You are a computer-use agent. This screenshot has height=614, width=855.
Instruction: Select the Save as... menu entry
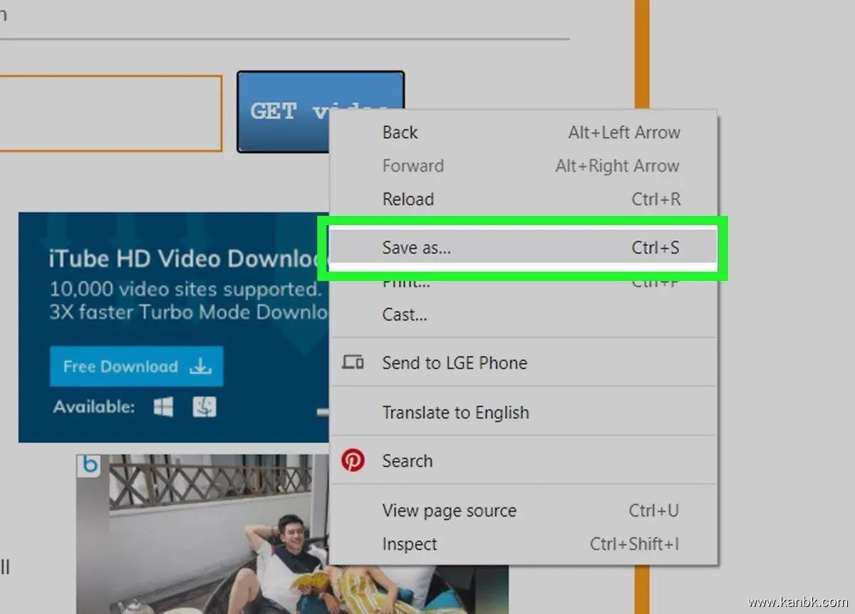point(417,247)
